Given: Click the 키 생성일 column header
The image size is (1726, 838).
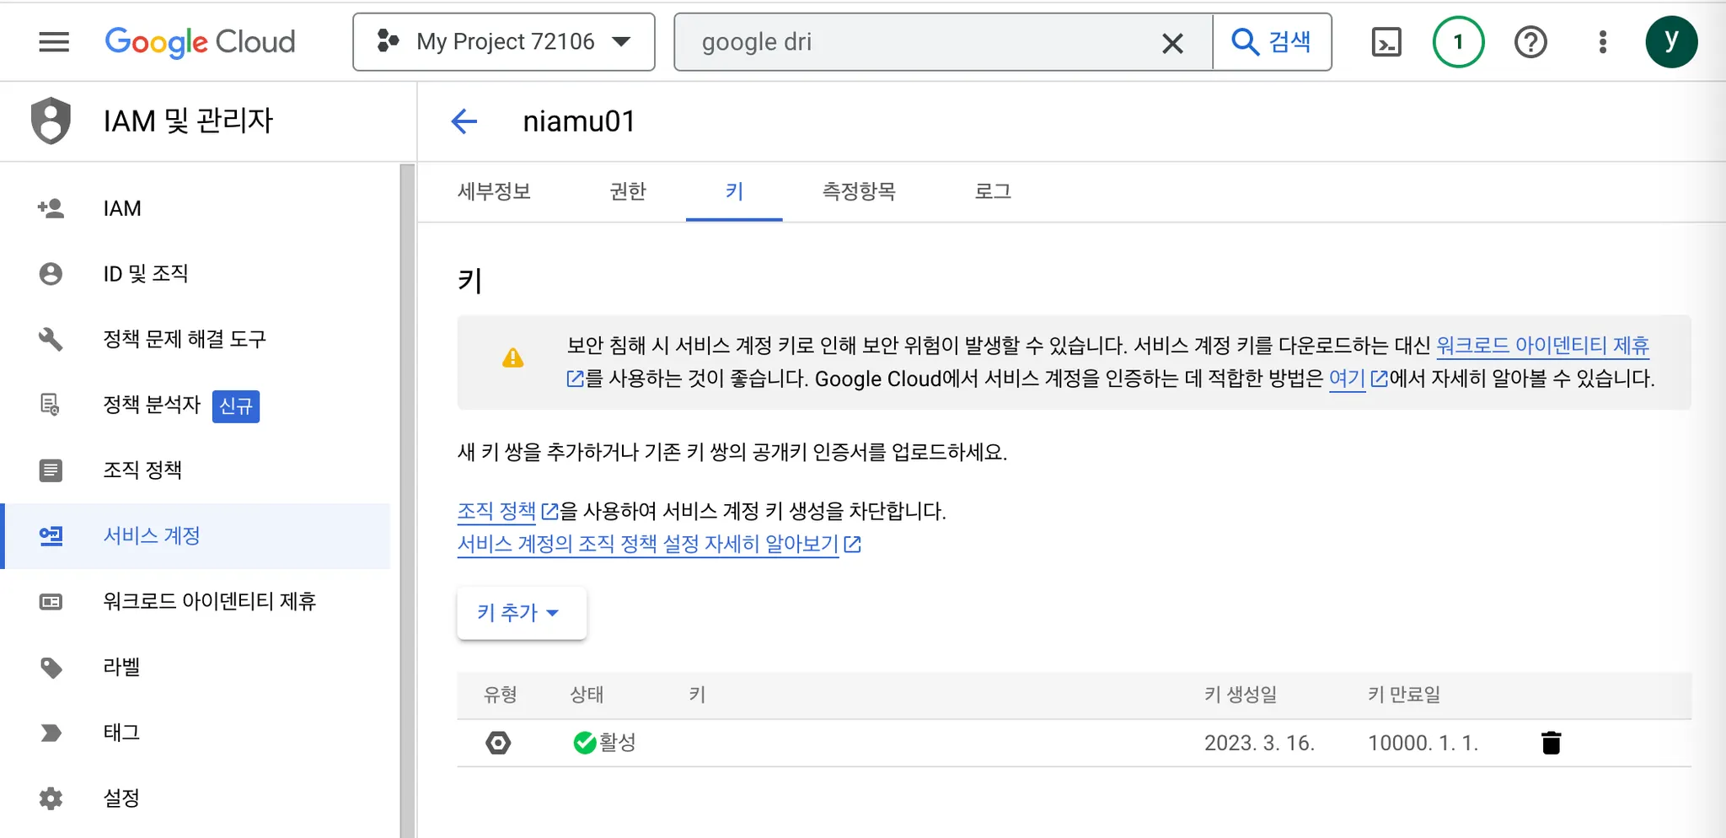Looking at the screenshot, I should point(1241,695).
